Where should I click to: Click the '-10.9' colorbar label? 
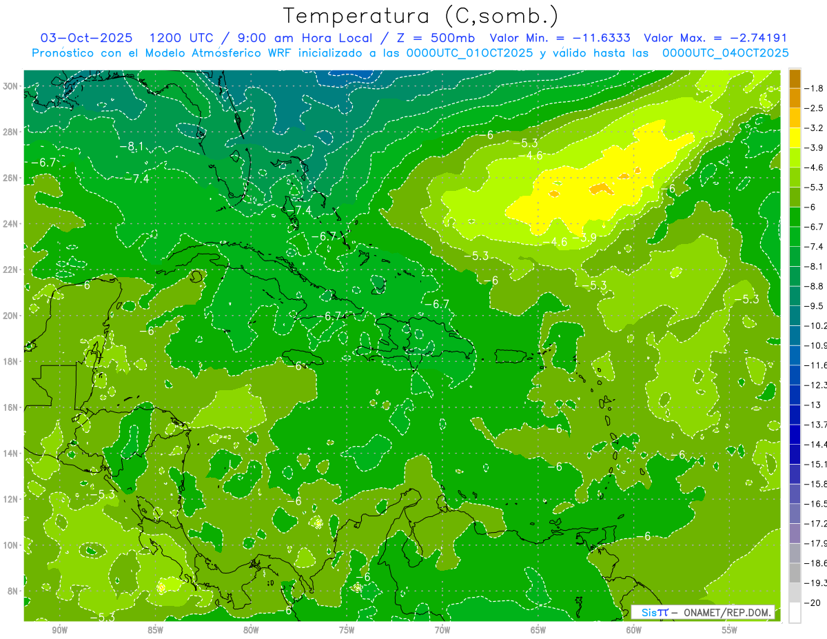(816, 345)
